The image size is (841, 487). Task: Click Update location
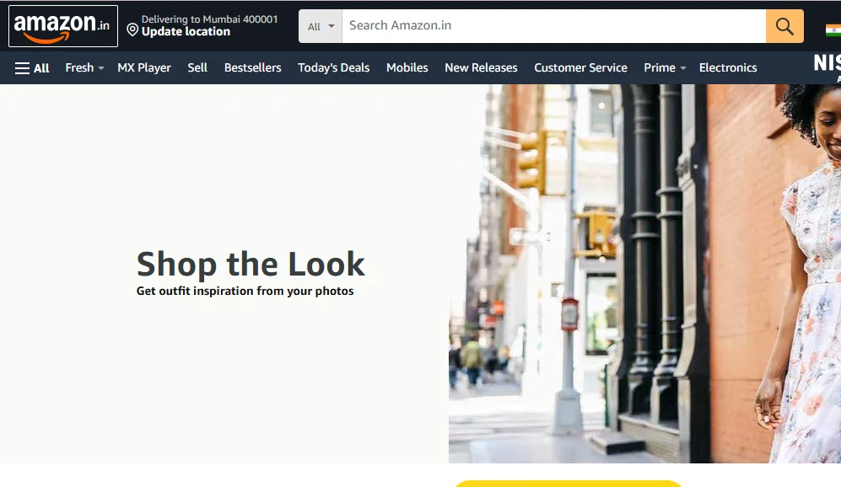pyautogui.click(x=186, y=31)
